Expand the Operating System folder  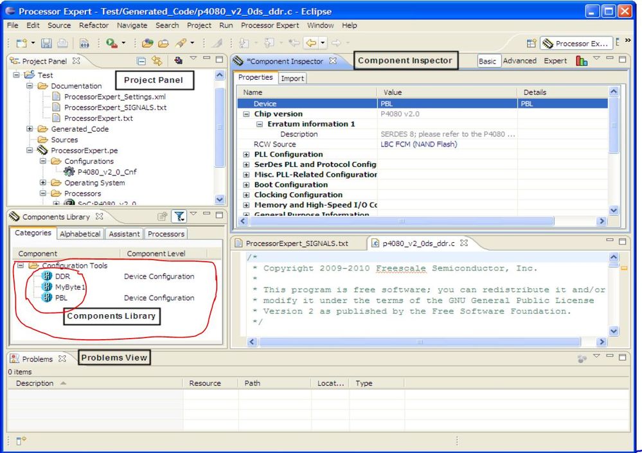(43, 182)
